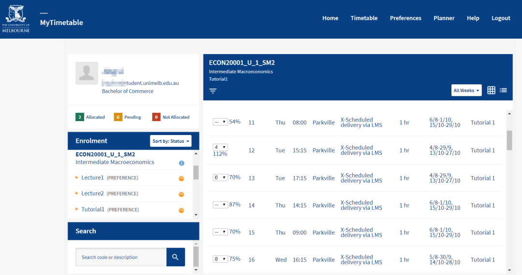Click the 75% fill percentage

[x=235, y=259]
